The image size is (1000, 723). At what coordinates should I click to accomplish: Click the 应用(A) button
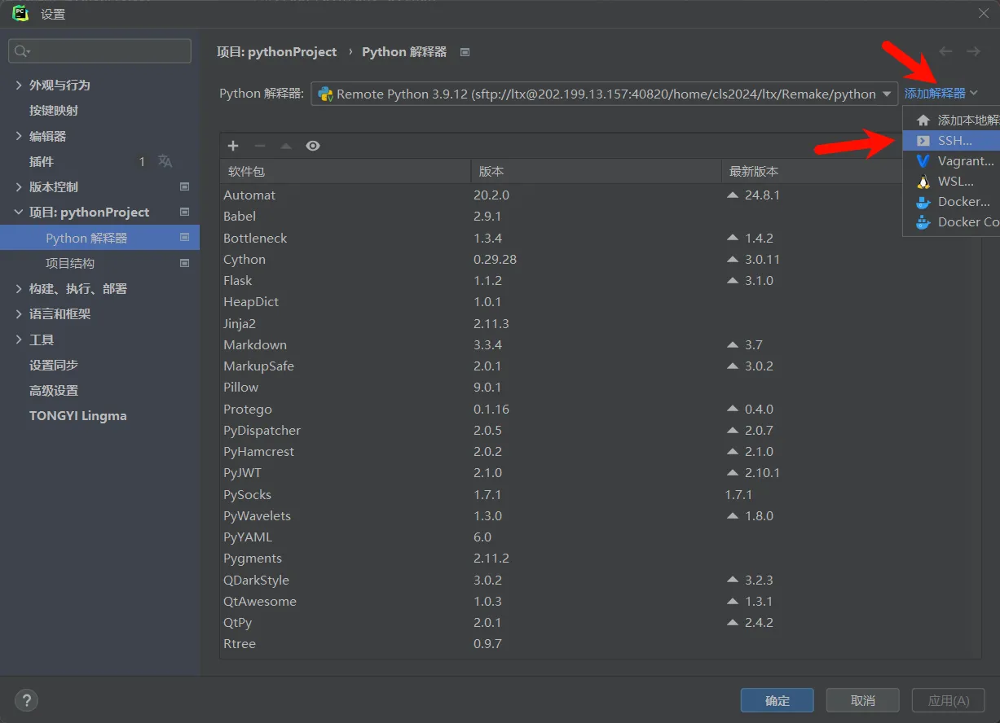[949, 700]
